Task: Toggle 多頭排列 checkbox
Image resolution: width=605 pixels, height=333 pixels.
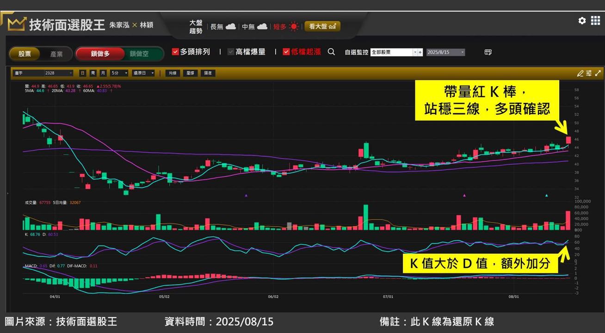Action: [175, 52]
